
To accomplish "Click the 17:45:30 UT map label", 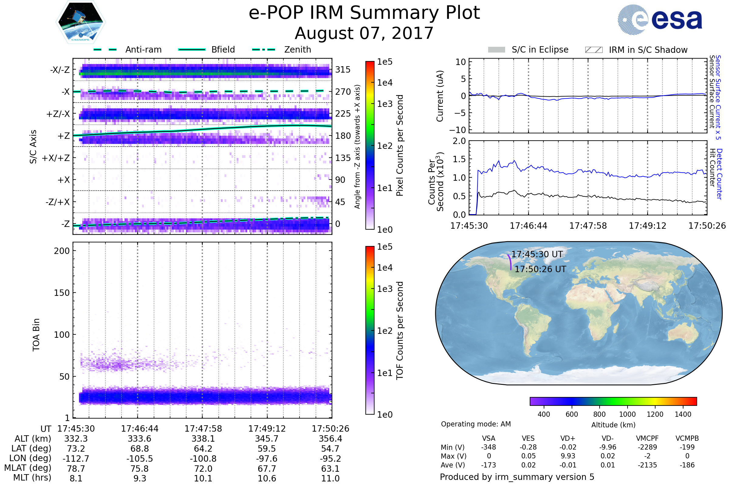I will pos(537,255).
